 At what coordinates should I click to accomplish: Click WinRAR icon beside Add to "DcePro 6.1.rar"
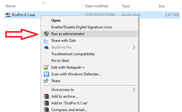click(46, 103)
